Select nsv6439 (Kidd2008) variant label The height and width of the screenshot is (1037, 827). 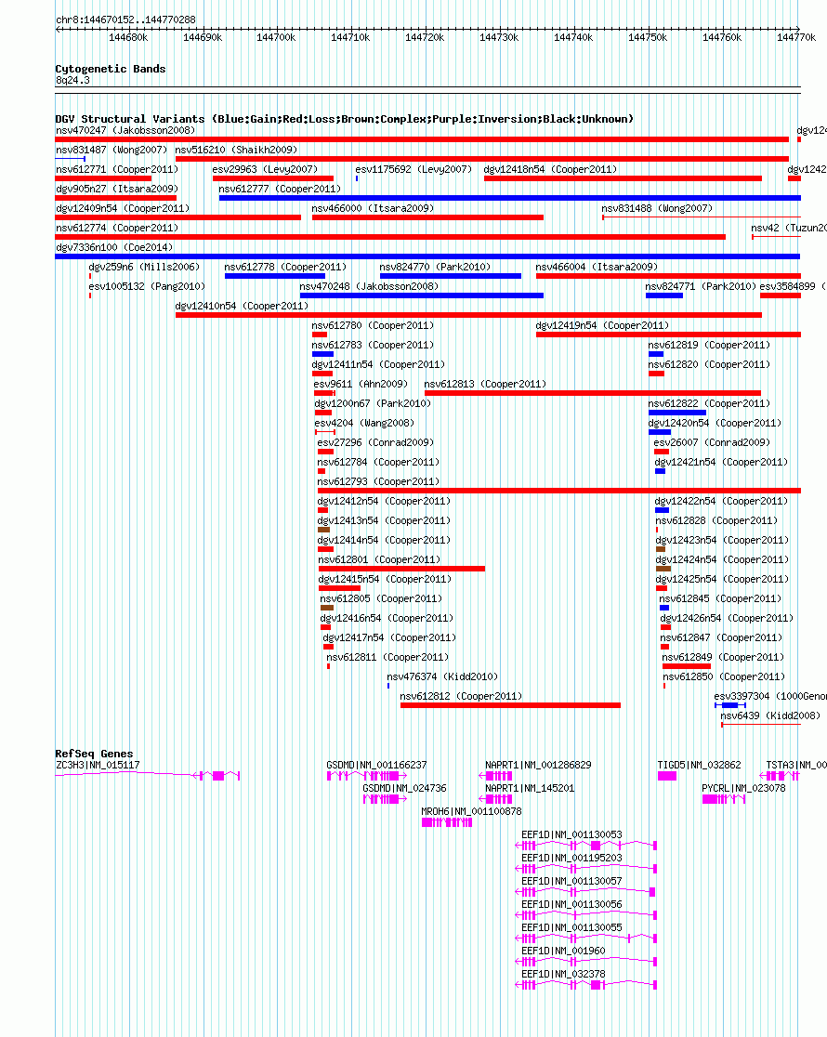coord(770,715)
